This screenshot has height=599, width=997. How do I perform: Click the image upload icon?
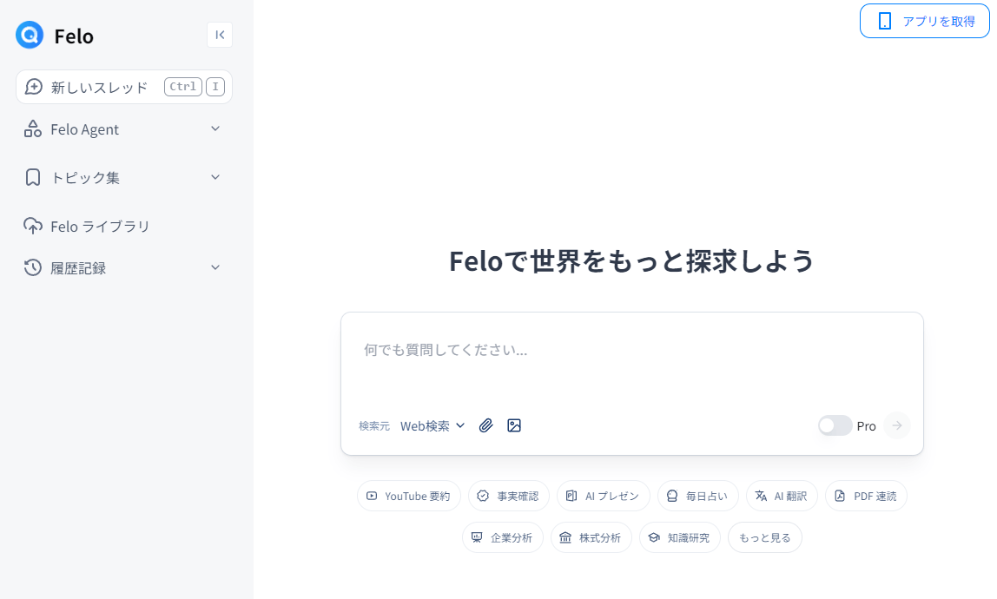(514, 425)
